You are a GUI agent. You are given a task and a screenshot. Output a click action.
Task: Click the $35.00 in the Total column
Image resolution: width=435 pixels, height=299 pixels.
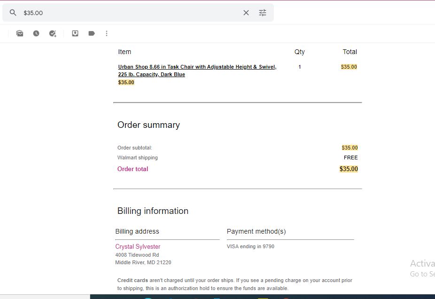tap(349, 67)
